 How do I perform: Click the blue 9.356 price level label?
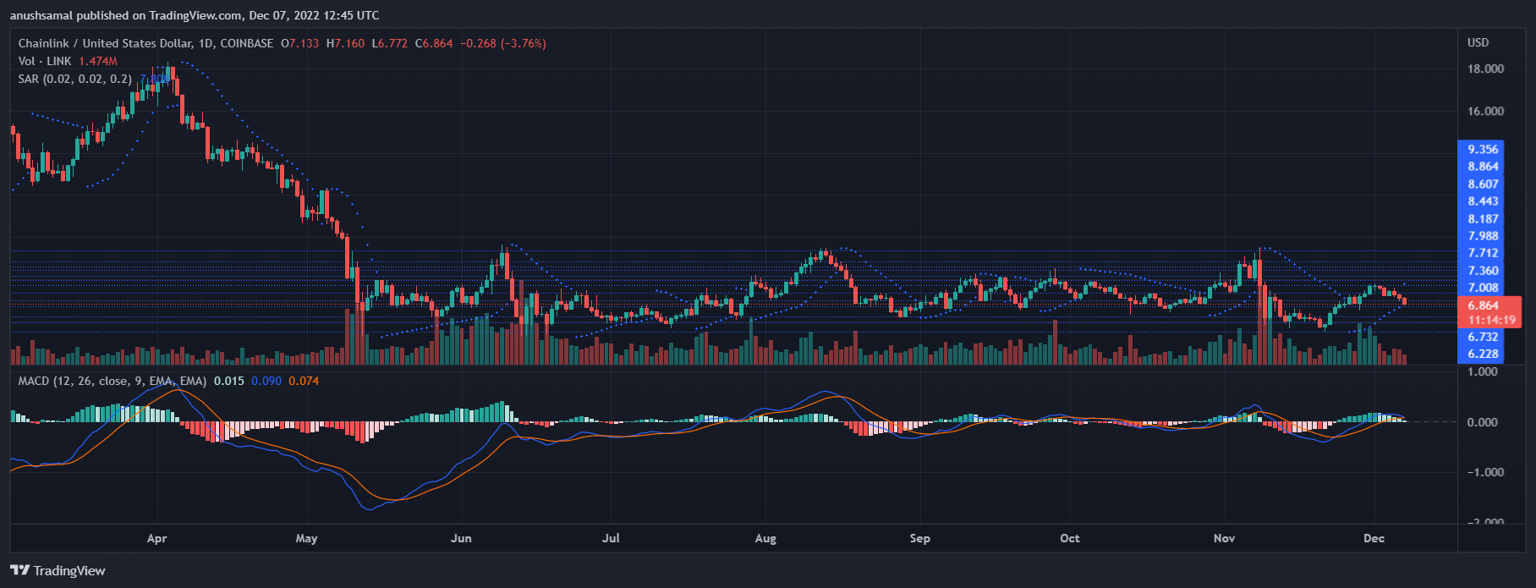point(1483,149)
